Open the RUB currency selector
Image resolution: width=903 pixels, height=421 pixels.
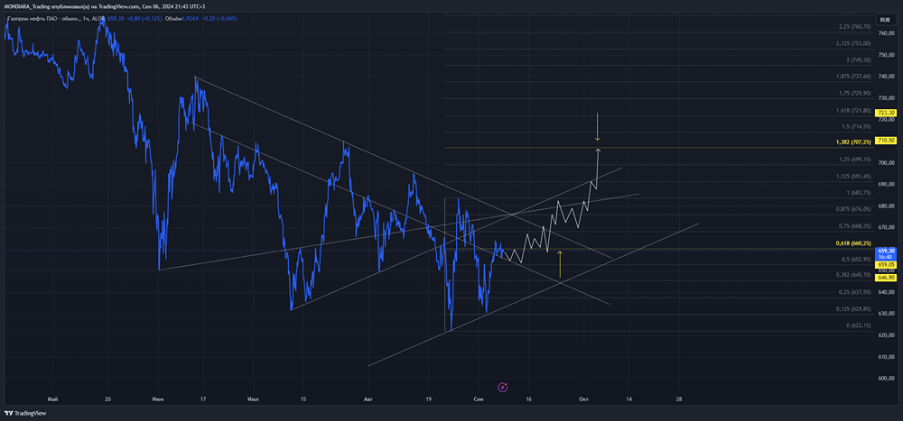885,20
